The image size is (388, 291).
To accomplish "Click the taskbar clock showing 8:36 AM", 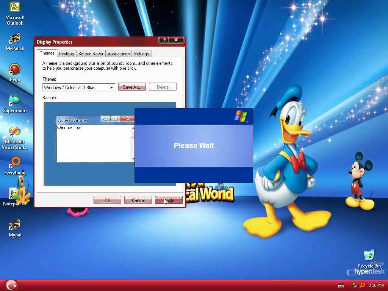I will point(376,285).
